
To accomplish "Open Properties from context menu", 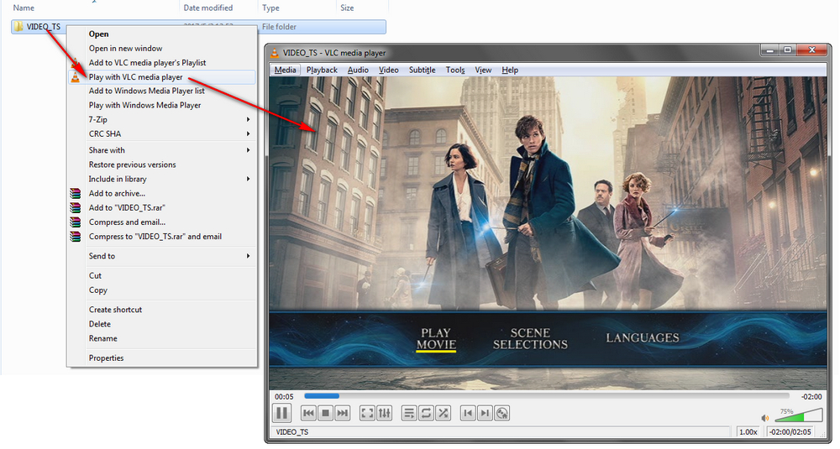I will (162, 358).
